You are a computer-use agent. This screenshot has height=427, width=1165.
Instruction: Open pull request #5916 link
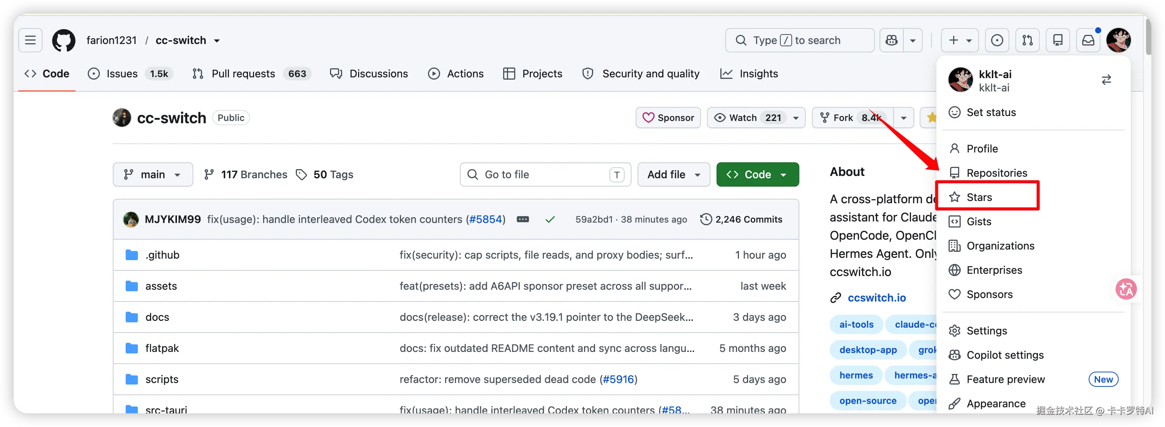618,380
